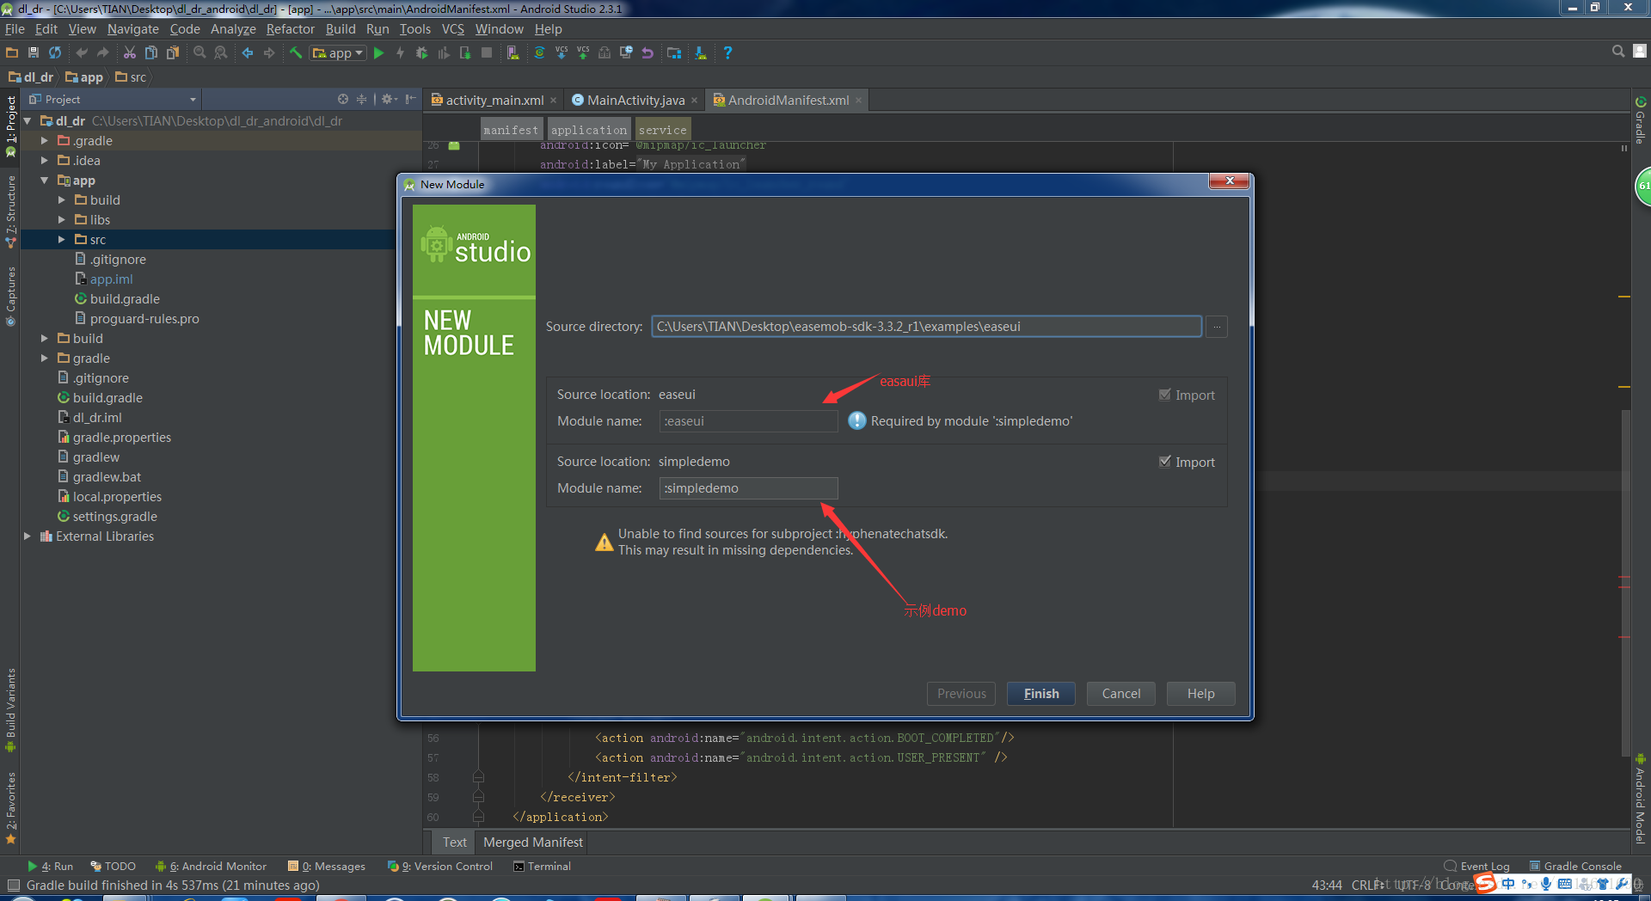Switch to MainActivity.java tab

(635, 100)
